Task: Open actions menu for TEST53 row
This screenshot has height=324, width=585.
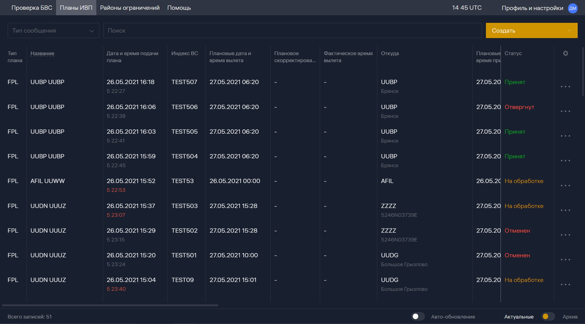Action: pyautogui.click(x=565, y=186)
